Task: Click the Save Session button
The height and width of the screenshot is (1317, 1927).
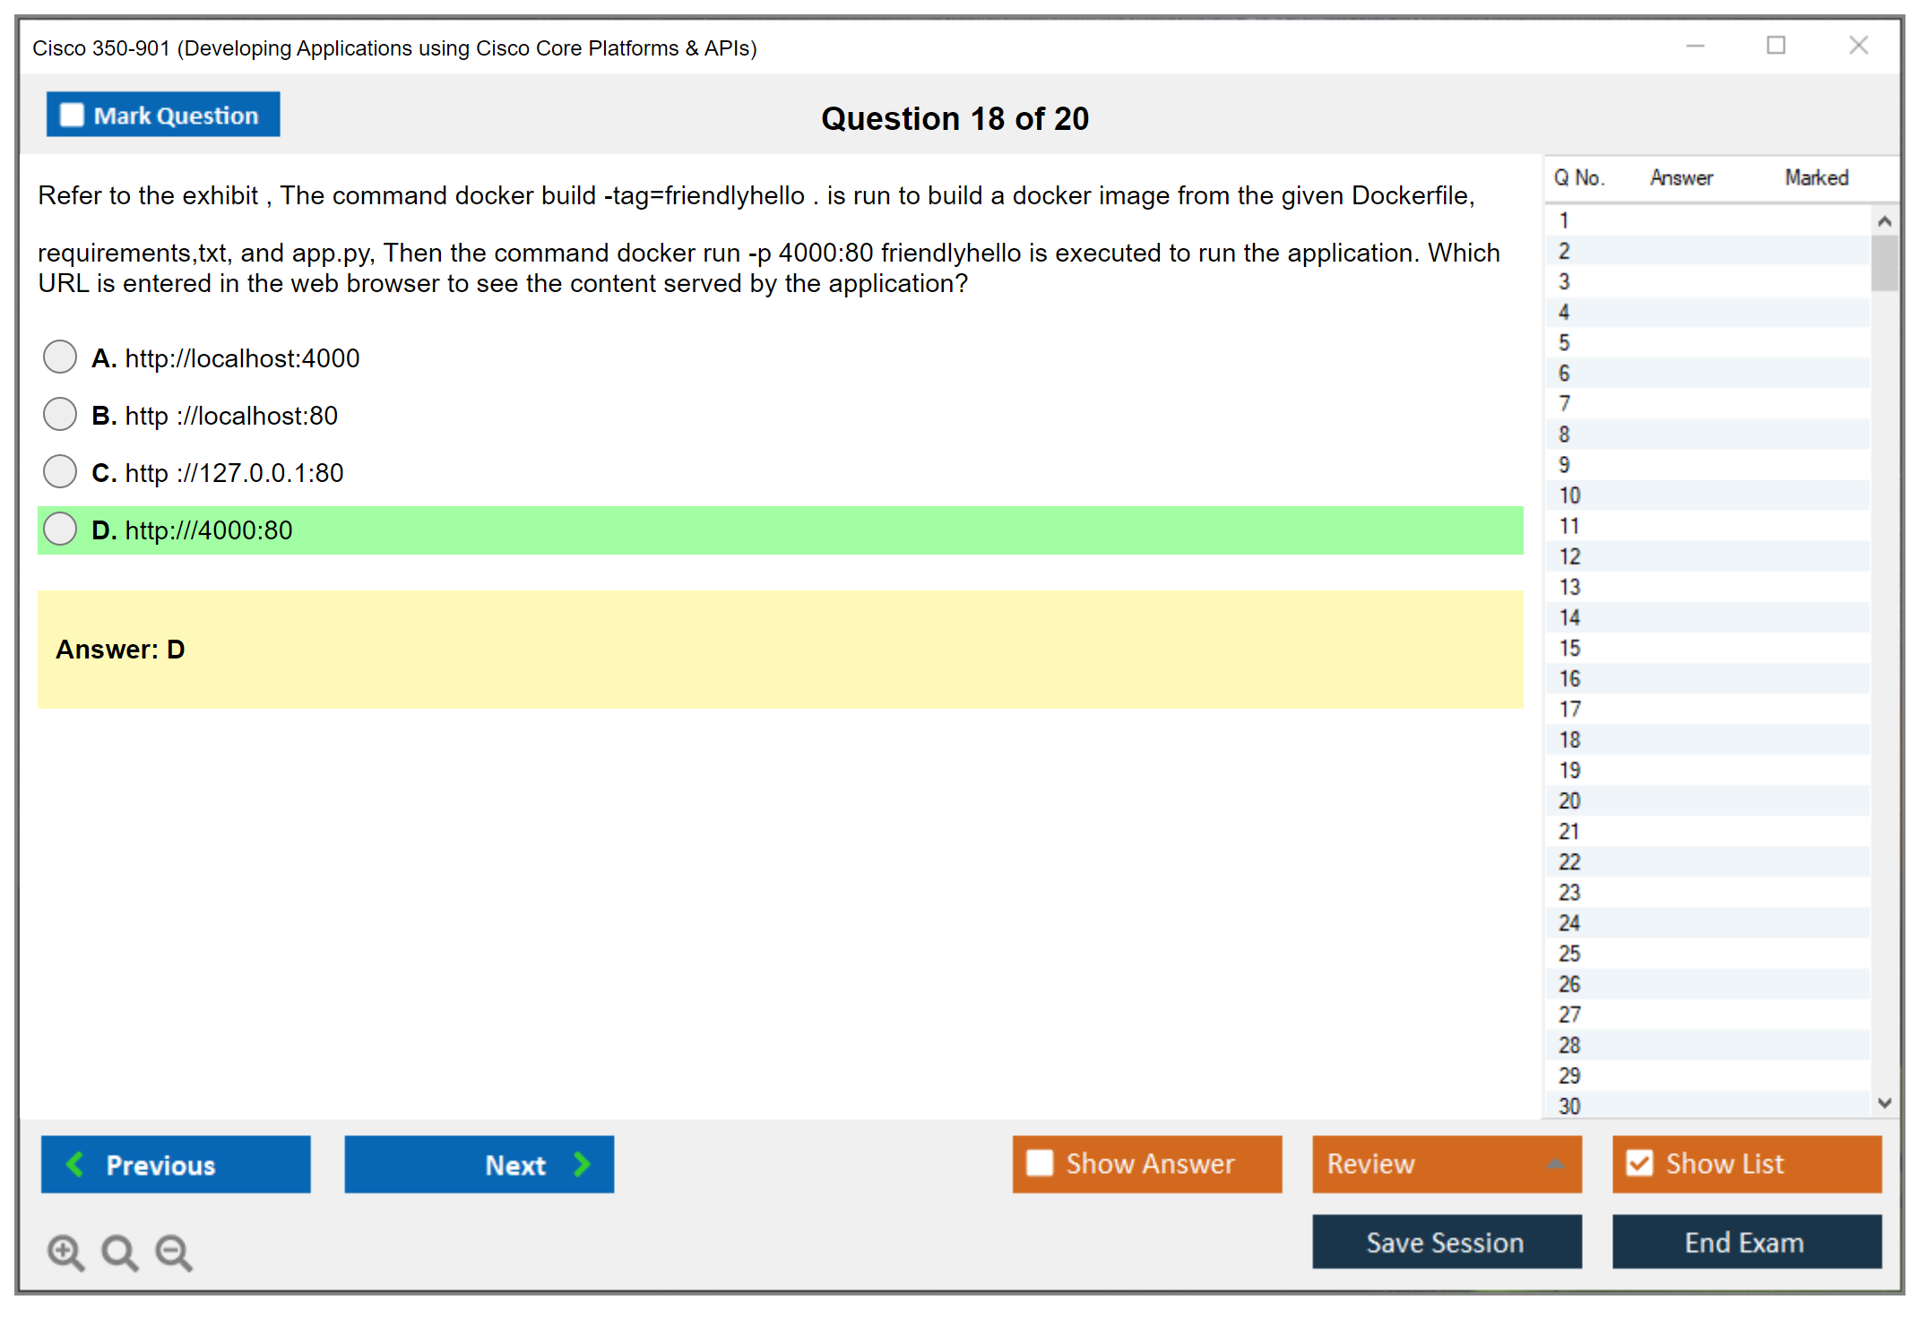Action: pyautogui.click(x=1446, y=1242)
